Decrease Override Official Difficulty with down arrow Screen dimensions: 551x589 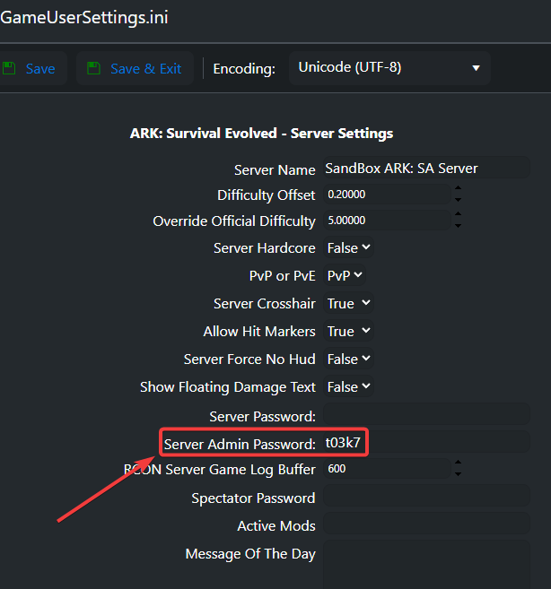click(459, 226)
